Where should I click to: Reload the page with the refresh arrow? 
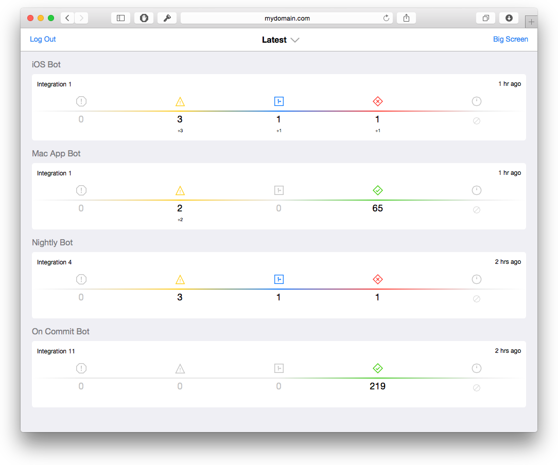[386, 18]
